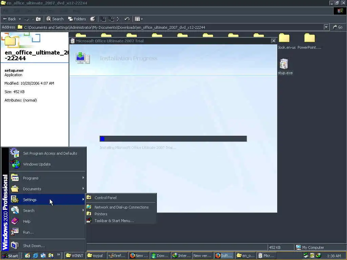Switch to Soft... taskbar button

[224, 256]
